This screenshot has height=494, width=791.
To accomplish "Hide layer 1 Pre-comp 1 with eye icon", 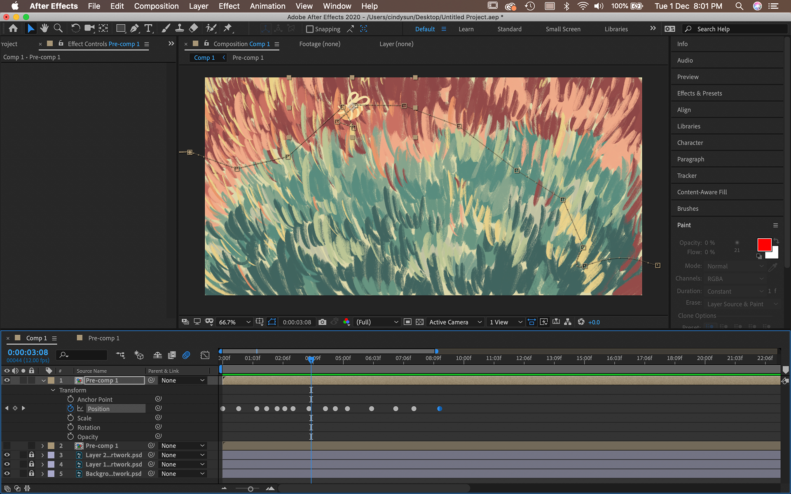I will 7,380.
